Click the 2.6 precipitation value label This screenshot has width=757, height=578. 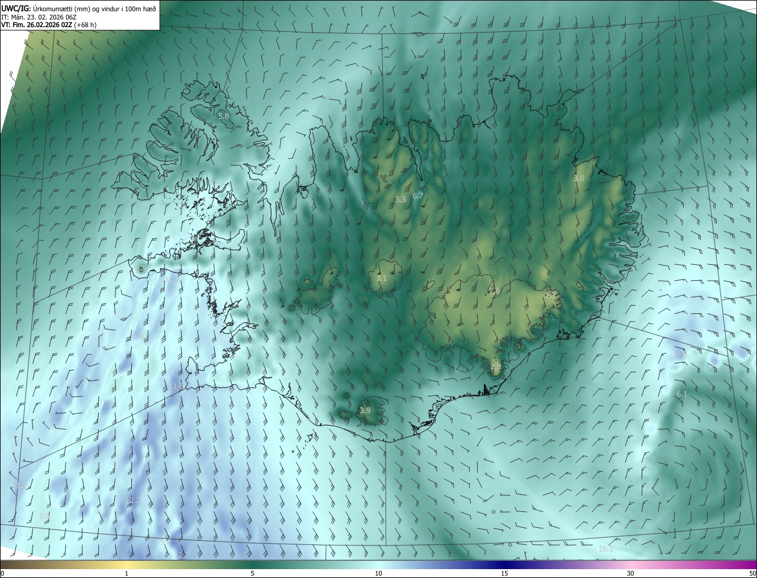tap(494, 291)
